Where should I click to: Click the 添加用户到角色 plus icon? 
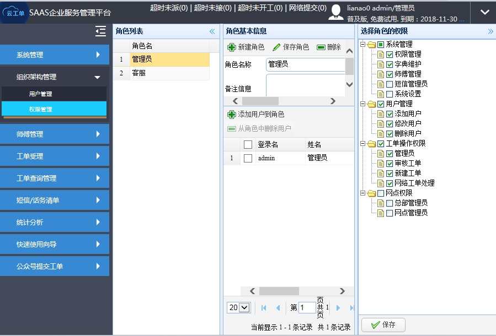(x=232, y=115)
